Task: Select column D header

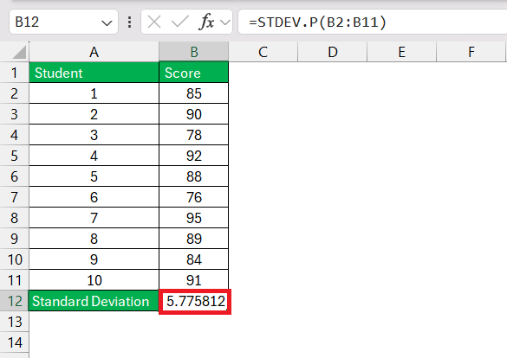Action: pos(333,52)
